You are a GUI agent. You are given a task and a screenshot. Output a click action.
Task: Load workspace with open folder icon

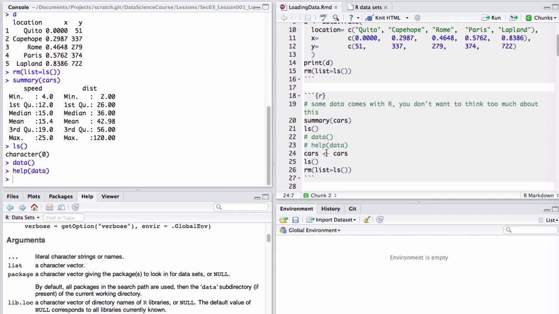[x=284, y=220]
